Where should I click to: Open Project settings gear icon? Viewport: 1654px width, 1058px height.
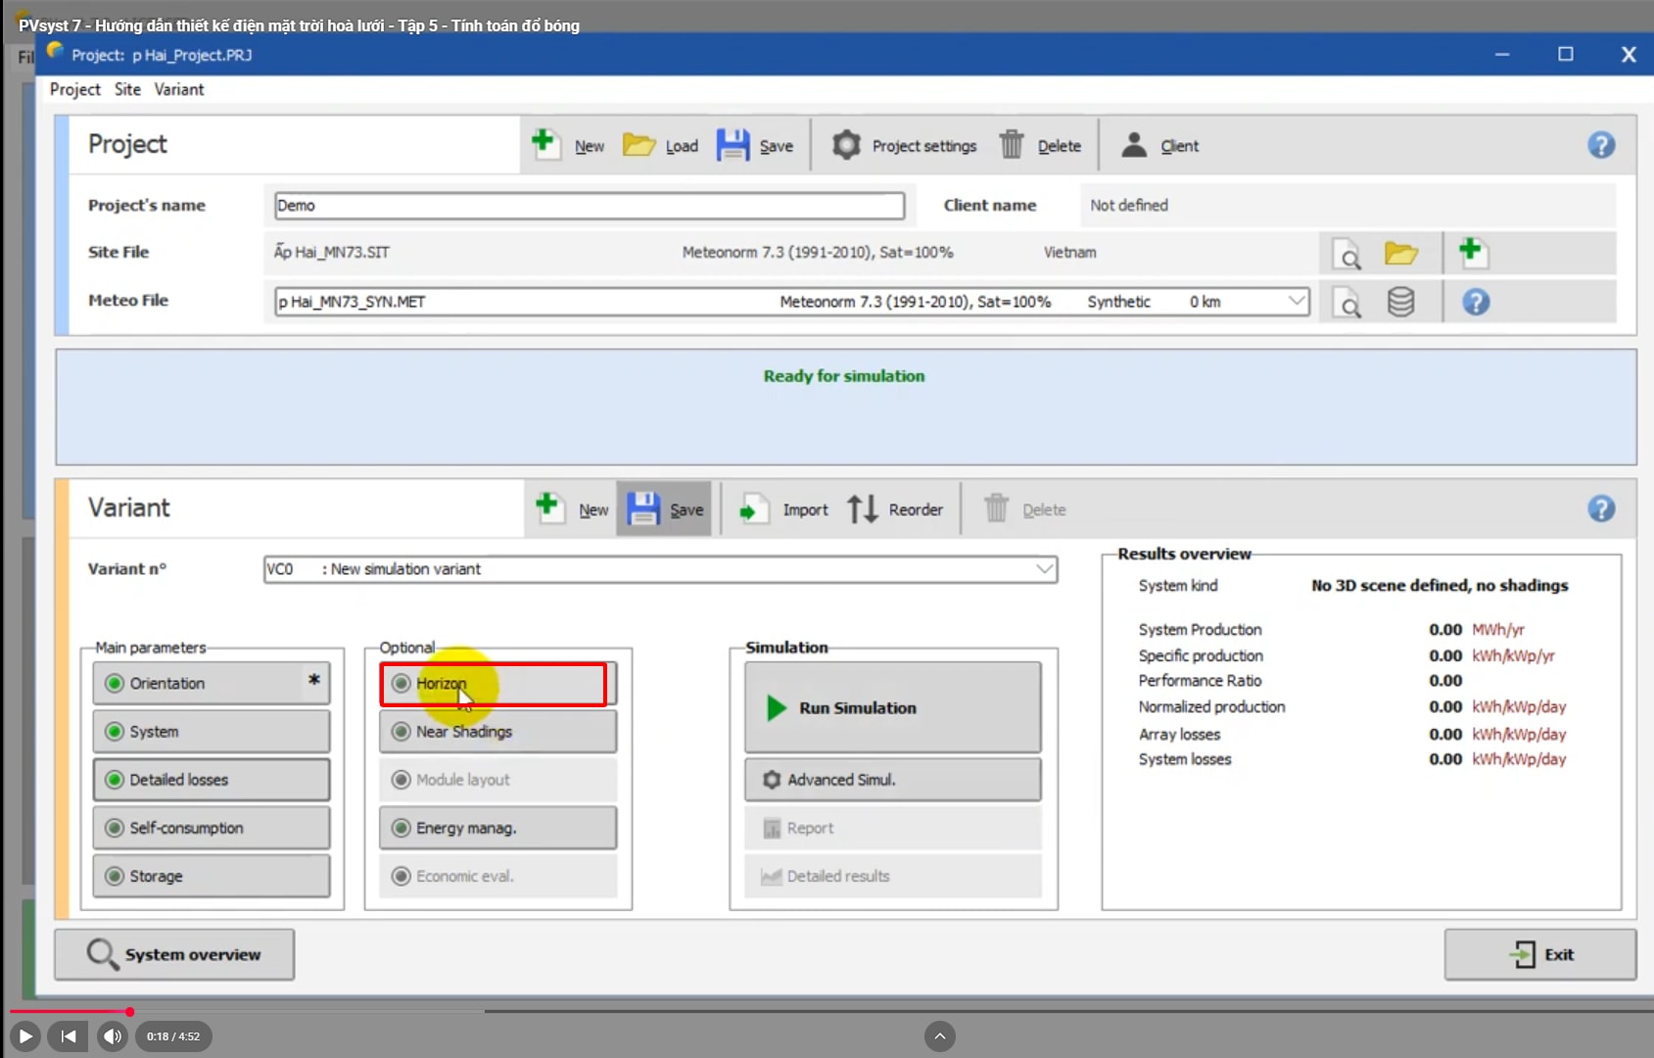pos(846,145)
